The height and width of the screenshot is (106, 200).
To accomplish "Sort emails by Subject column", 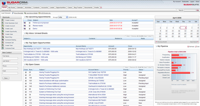I will point(27,38).
